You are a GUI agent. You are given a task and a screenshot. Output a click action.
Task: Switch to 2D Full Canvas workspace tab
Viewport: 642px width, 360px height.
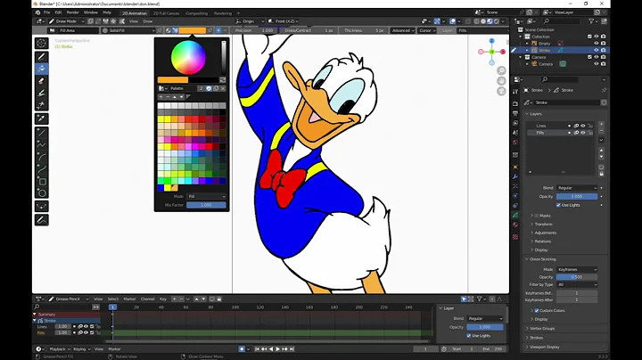coord(166,13)
